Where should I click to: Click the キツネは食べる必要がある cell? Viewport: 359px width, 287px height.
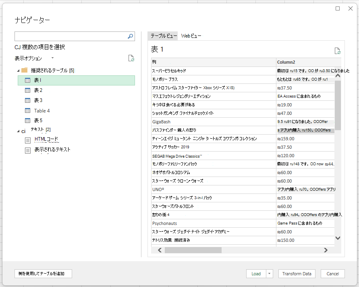click(x=214, y=105)
